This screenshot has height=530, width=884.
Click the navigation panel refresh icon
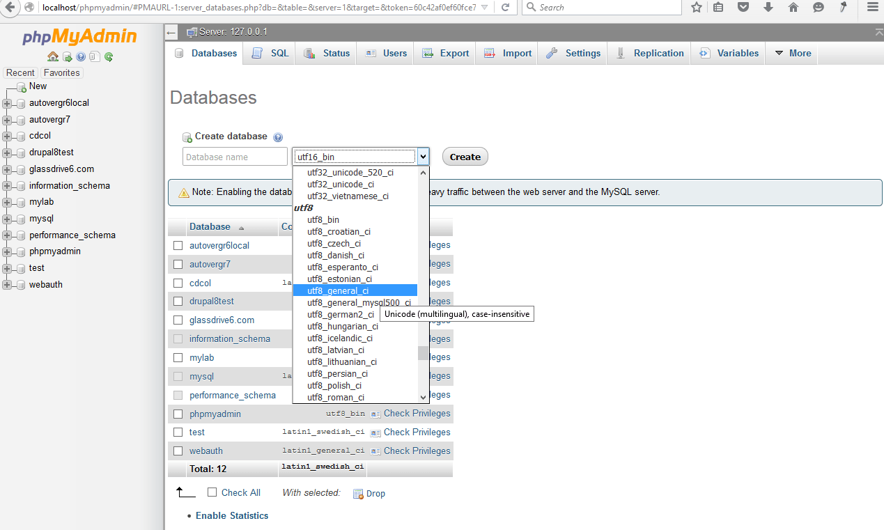click(x=109, y=59)
